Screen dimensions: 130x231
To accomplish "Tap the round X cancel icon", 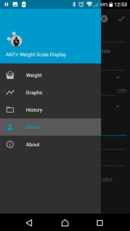I will point(104,19).
